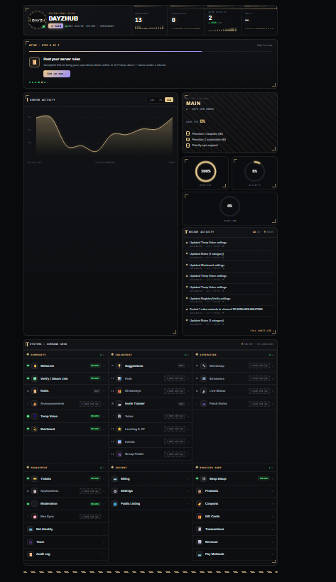This screenshot has height=582, width=336.
Task: Click the 100% ring gauge
Action: 205,171
